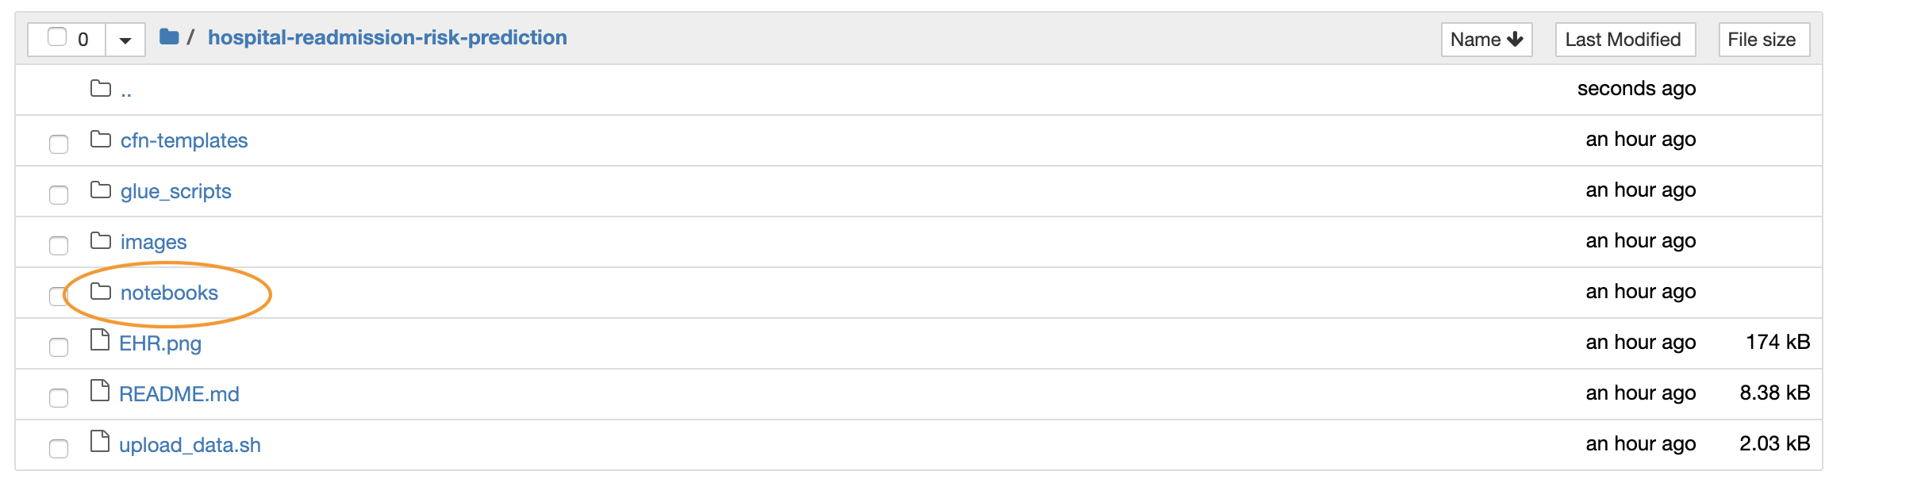
Task: Check the select-all checkbox in header
Action: pos(57,37)
